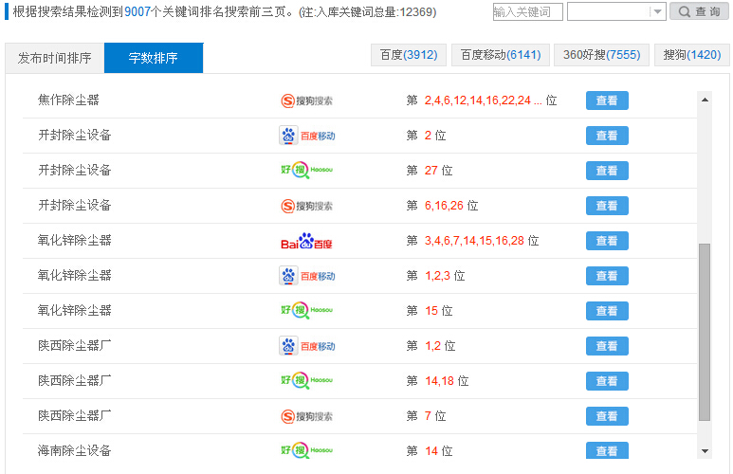Click the 9007 keyword count link

137,11
